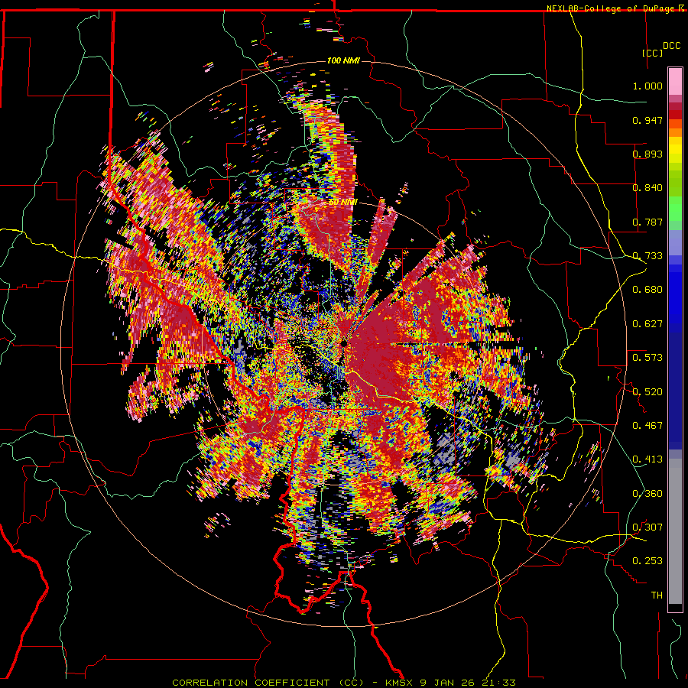Click the yellow segment of the color bar
Image resolution: width=688 pixels, height=688 pixels.
(x=675, y=151)
